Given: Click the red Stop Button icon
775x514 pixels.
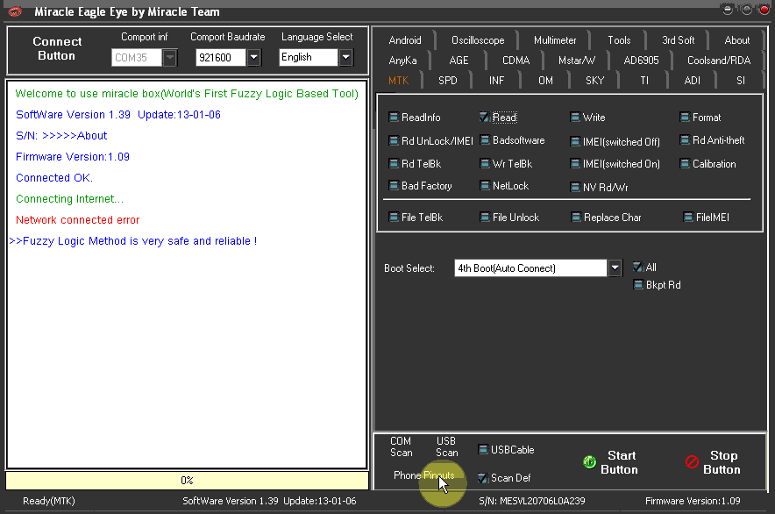Looking at the screenshot, I should click(x=692, y=462).
